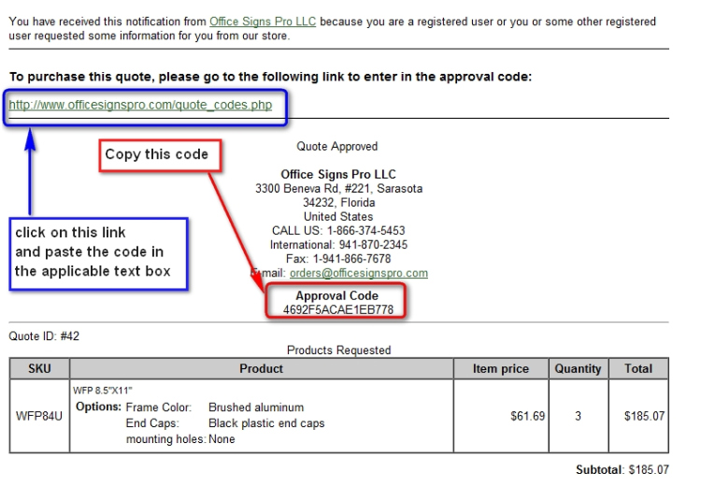Click the quantity cell showing 3
This screenshot has width=701, height=487.
click(578, 416)
